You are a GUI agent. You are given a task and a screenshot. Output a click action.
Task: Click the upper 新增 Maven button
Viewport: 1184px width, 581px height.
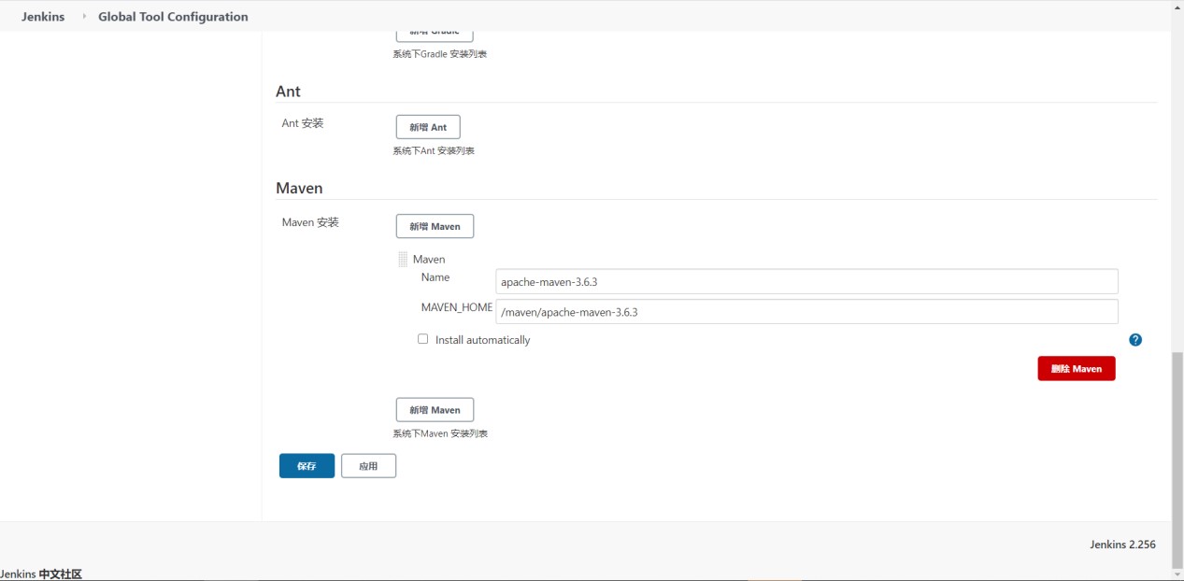coord(435,226)
